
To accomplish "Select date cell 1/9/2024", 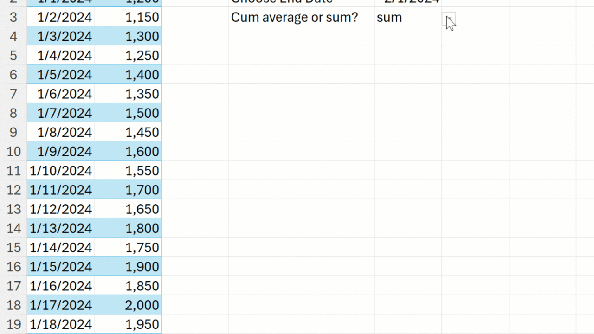I will pyautogui.click(x=61, y=152).
